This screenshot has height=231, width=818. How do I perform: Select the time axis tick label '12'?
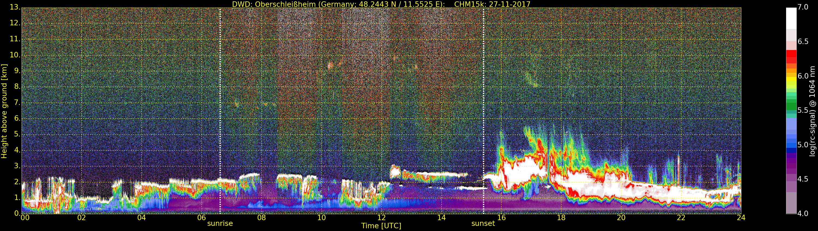tap(381, 218)
